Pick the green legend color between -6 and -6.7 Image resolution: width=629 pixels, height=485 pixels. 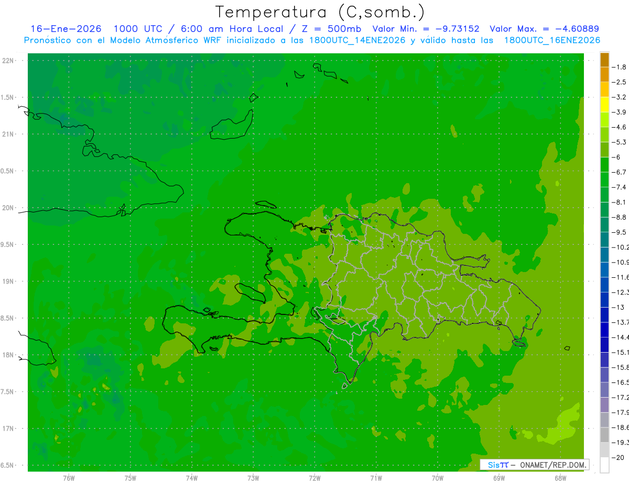point(604,165)
